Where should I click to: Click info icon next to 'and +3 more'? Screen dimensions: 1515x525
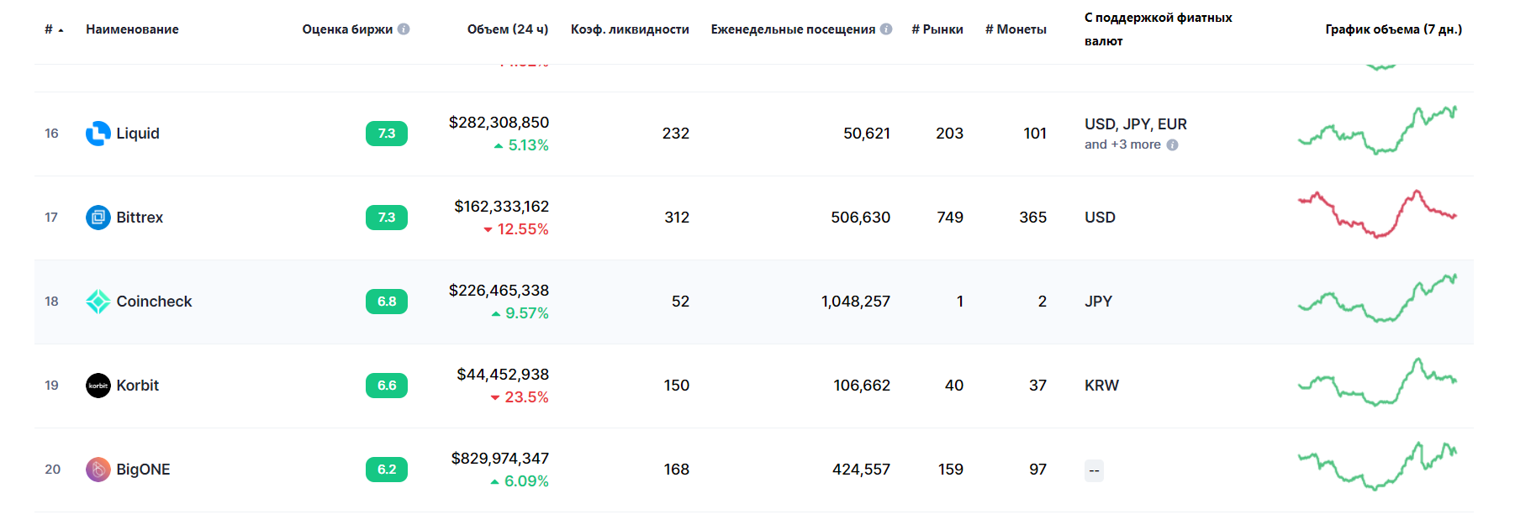[1173, 145]
